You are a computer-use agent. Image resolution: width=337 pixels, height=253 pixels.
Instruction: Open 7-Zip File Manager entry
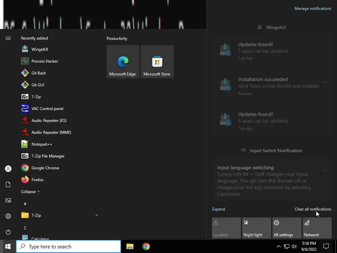[x=60, y=156]
